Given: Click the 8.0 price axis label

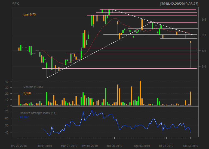Looking at the screenshot, I should pyautogui.click(x=204, y=66).
